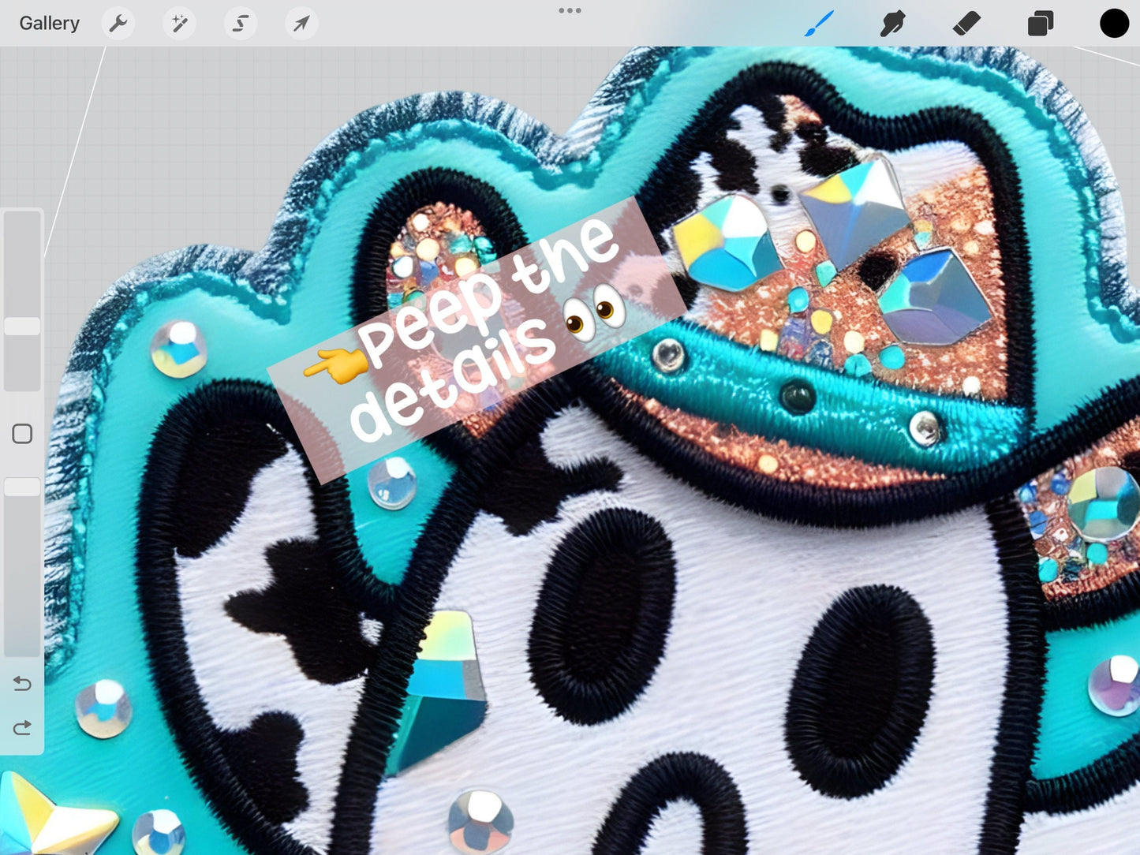Select the Smudge tool
The height and width of the screenshot is (855, 1140).
(x=891, y=24)
